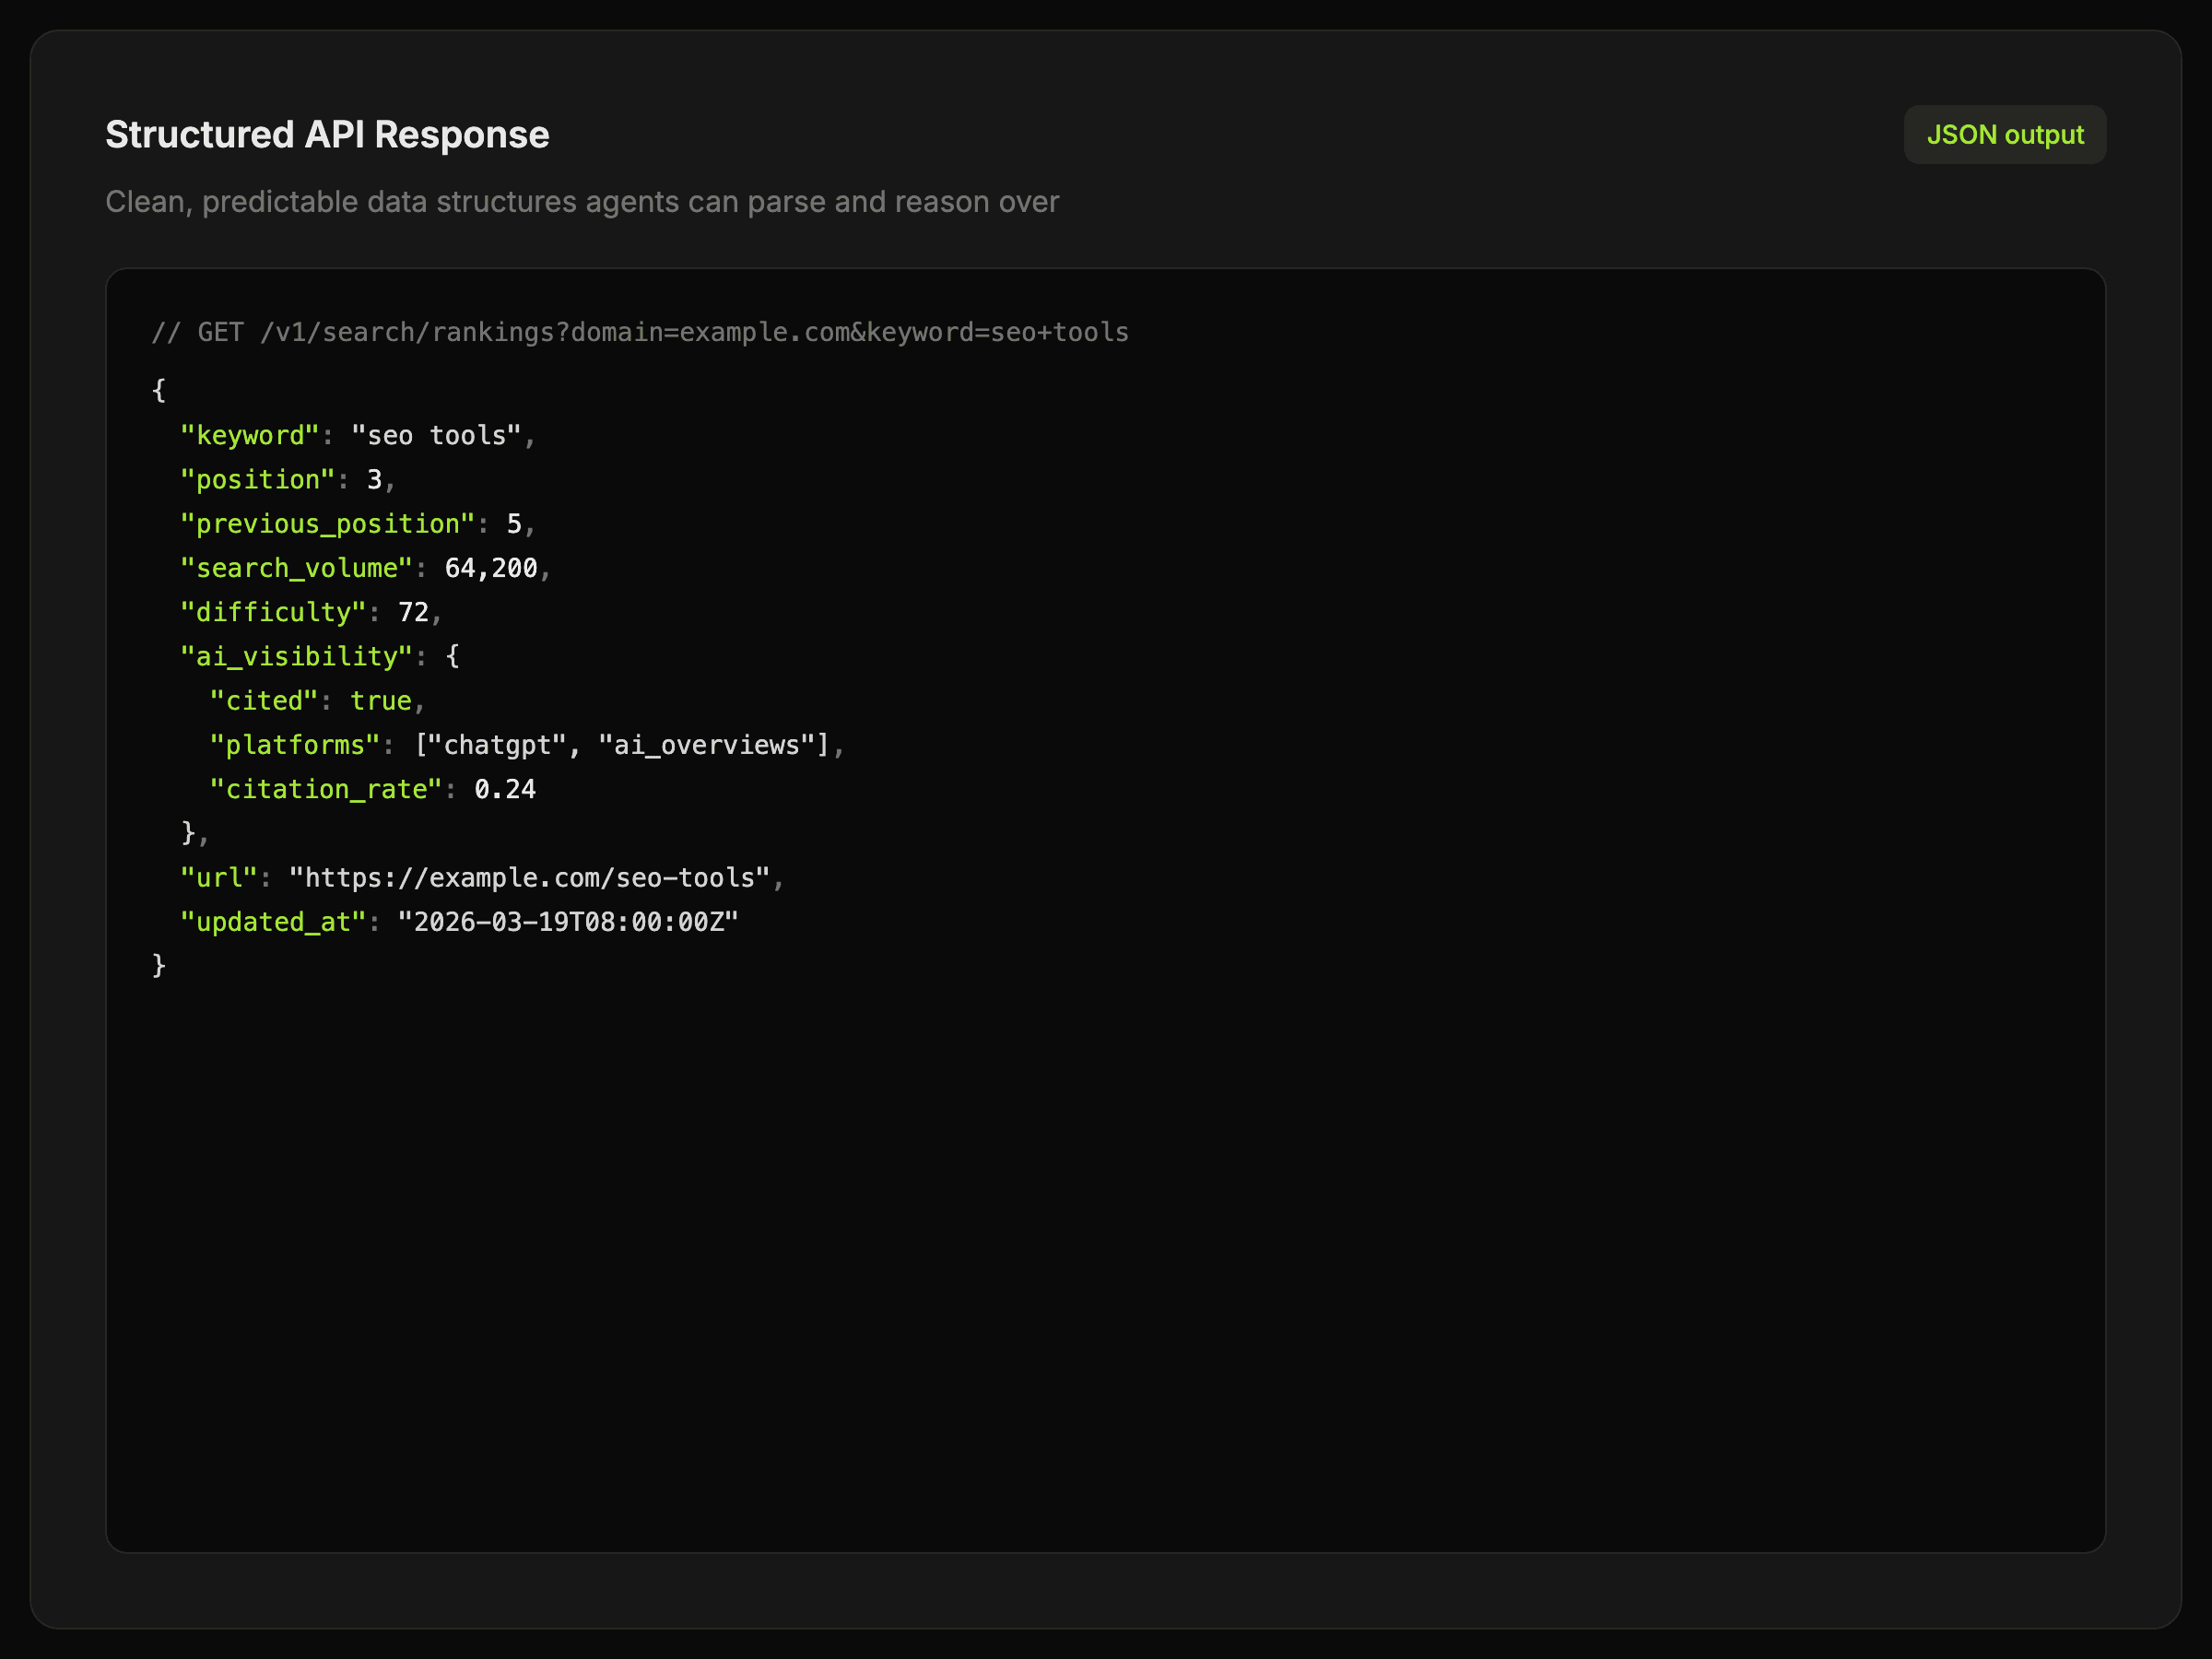Click the "ai_visibility" object key
Viewport: 2212px width, 1659px height.
tap(296, 657)
